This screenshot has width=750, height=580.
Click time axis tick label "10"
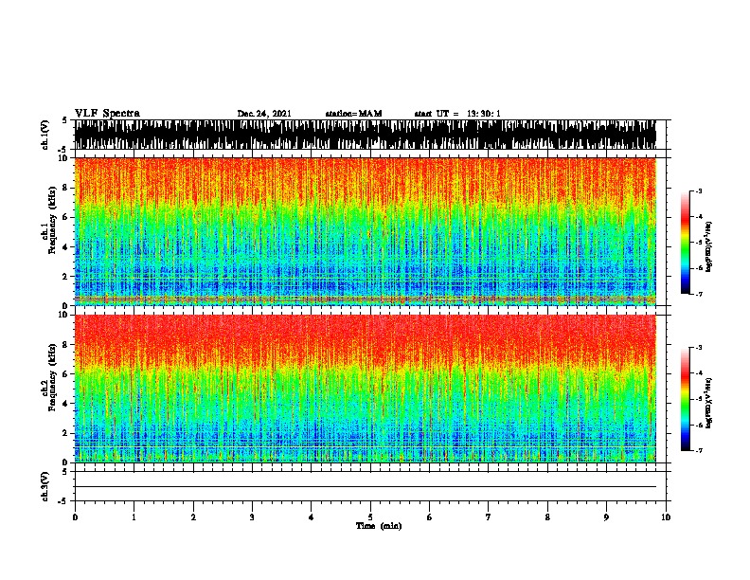click(x=666, y=517)
